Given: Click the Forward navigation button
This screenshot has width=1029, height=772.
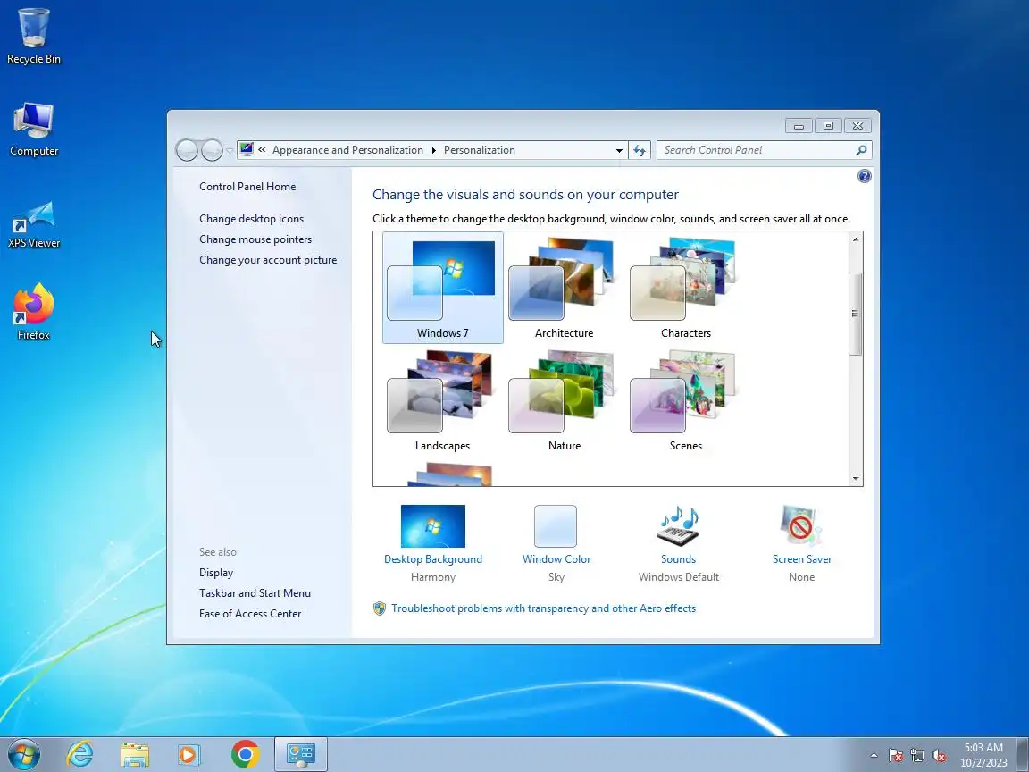Looking at the screenshot, I should coord(212,150).
